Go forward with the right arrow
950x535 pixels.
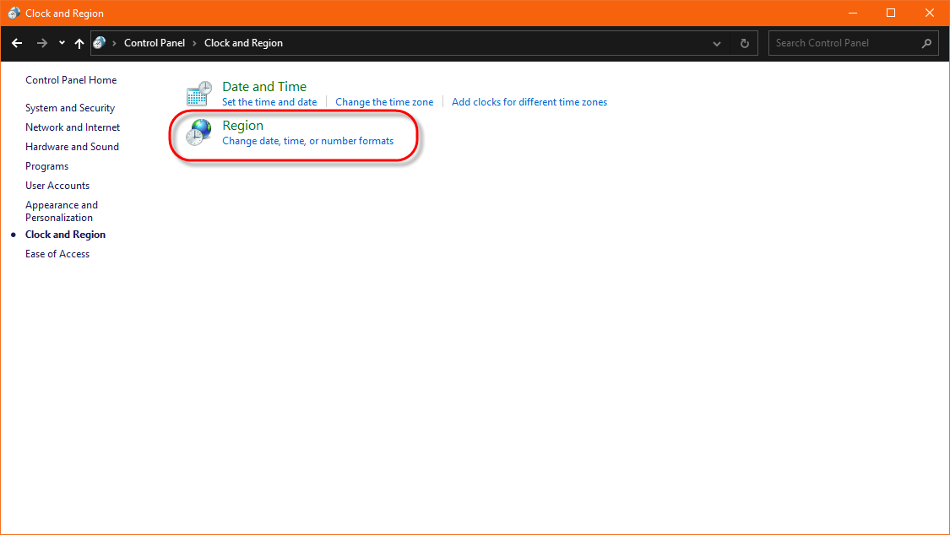[42, 43]
